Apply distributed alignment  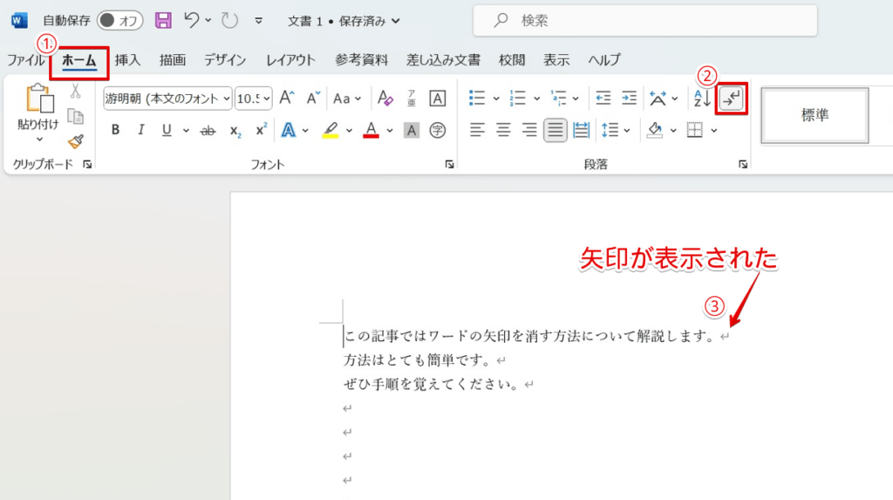pos(581,131)
